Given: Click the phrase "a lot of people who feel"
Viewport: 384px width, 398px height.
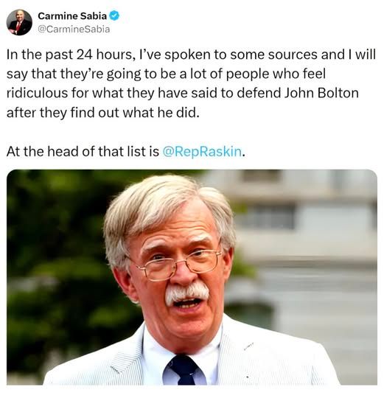Looking at the screenshot, I should tap(256, 74).
